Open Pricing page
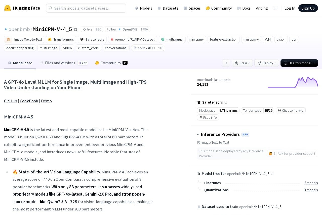This screenshot has height=215, width=322. point(262,8)
